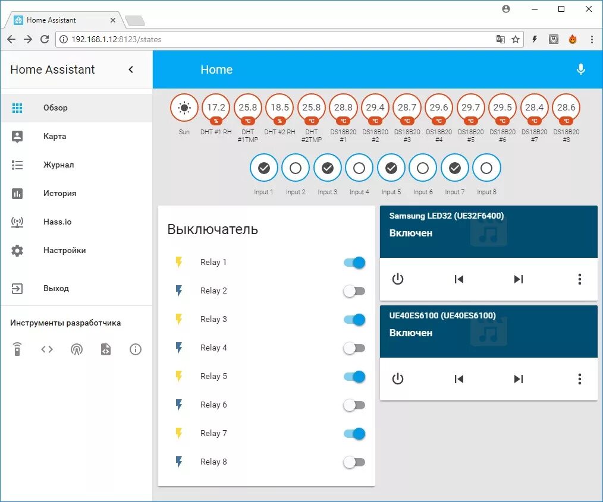Open the unchecked Input 4 badge
This screenshot has height=502, width=603.
pyautogui.click(x=359, y=168)
